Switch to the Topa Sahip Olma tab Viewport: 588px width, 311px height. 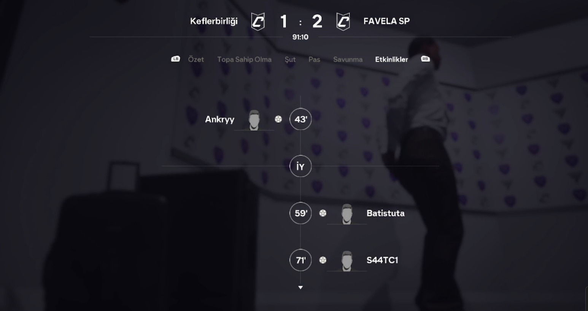[x=244, y=59]
